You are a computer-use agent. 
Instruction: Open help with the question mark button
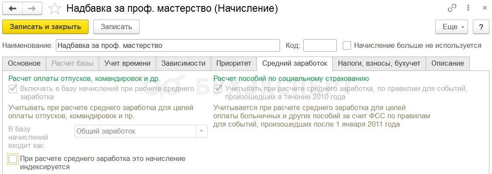[481, 27]
